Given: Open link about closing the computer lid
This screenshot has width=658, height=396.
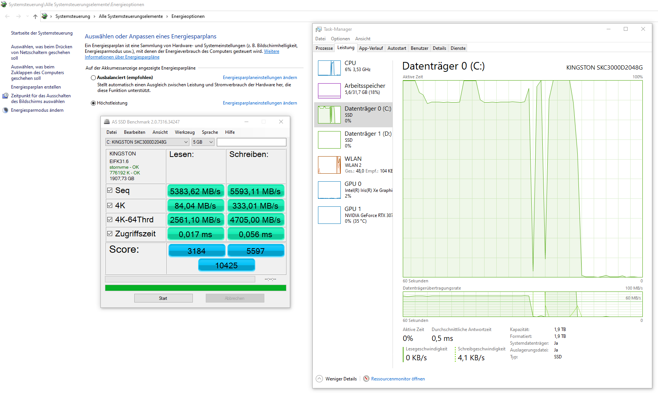Looking at the screenshot, I should [x=37, y=73].
